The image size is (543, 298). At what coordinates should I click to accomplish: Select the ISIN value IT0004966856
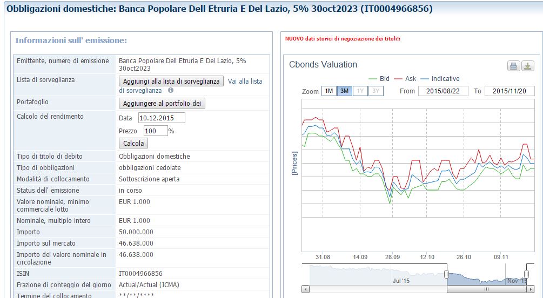140,273
